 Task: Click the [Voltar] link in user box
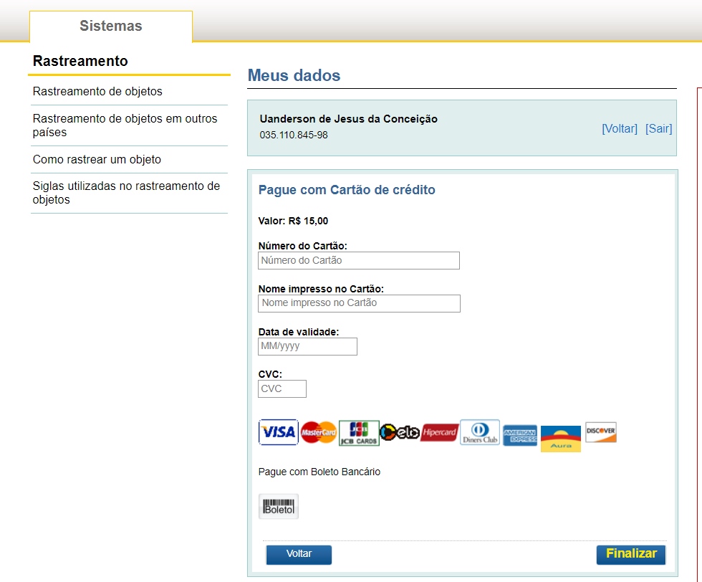pyautogui.click(x=620, y=128)
